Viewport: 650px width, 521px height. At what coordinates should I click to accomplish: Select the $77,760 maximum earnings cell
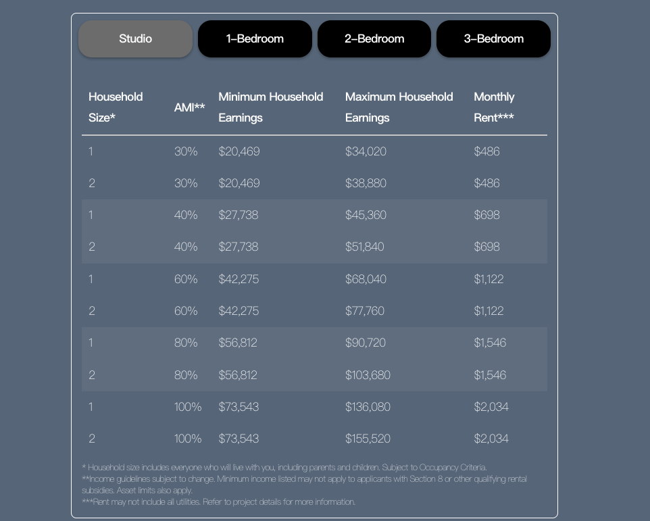tap(364, 311)
